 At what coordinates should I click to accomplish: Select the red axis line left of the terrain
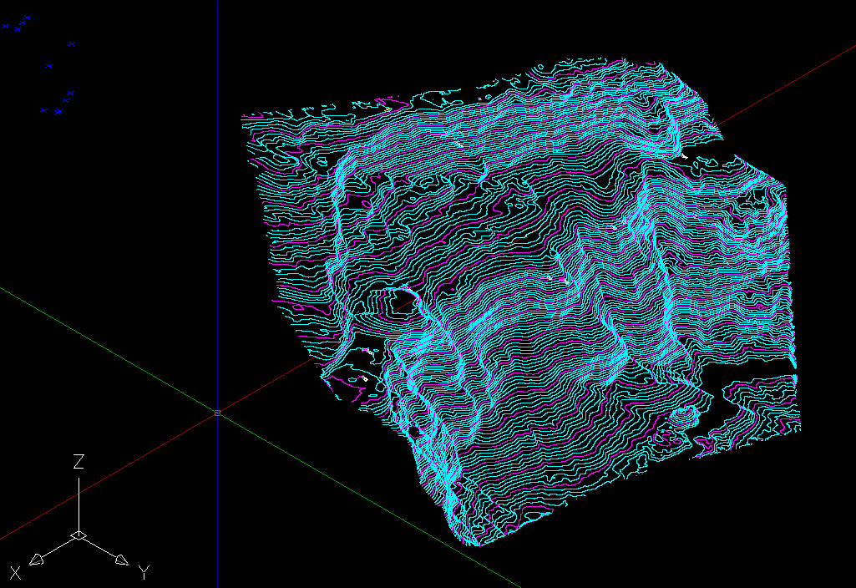click(x=125, y=466)
